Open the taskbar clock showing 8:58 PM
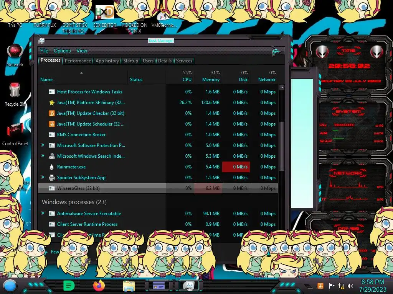This screenshot has height=294, width=393. tap(373, 286)
